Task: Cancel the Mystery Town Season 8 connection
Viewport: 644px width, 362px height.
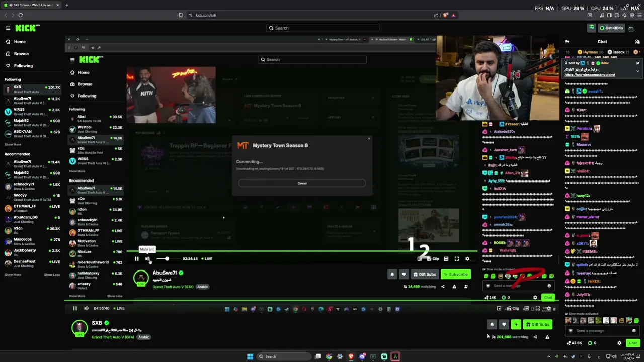Action: tap(302, 183)
